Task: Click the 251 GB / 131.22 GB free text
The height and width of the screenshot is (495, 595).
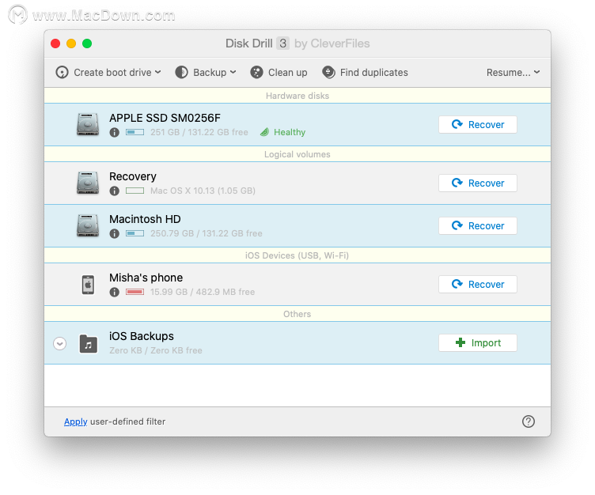Action: 199,132
